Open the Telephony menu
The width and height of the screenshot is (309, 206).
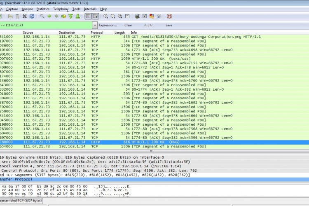[61, 9]
